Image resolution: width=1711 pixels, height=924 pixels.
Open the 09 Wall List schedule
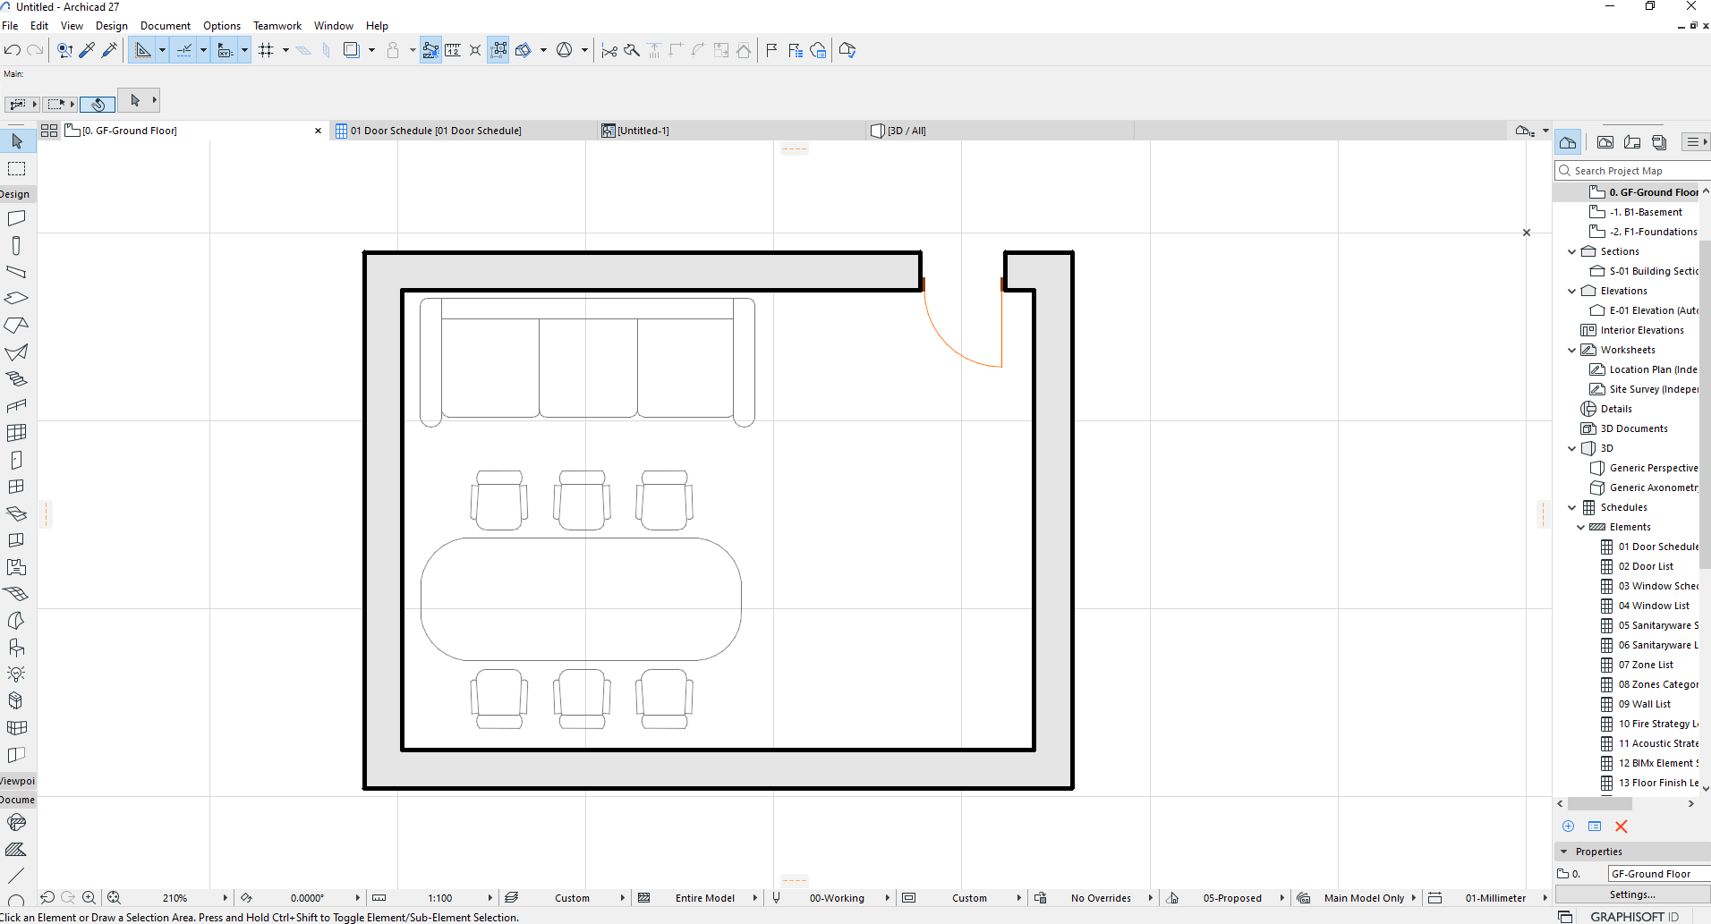[x=1644, y=704]
